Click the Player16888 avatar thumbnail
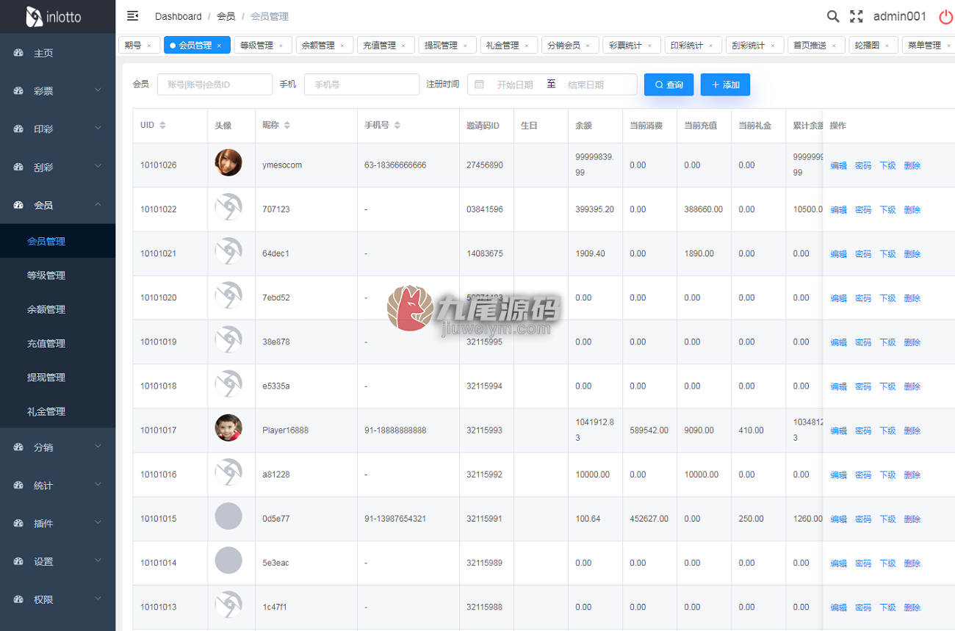 [x=228, y=428]
